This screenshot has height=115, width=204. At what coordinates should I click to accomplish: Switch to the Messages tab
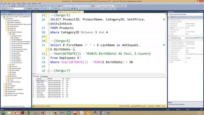coord(44,76)
